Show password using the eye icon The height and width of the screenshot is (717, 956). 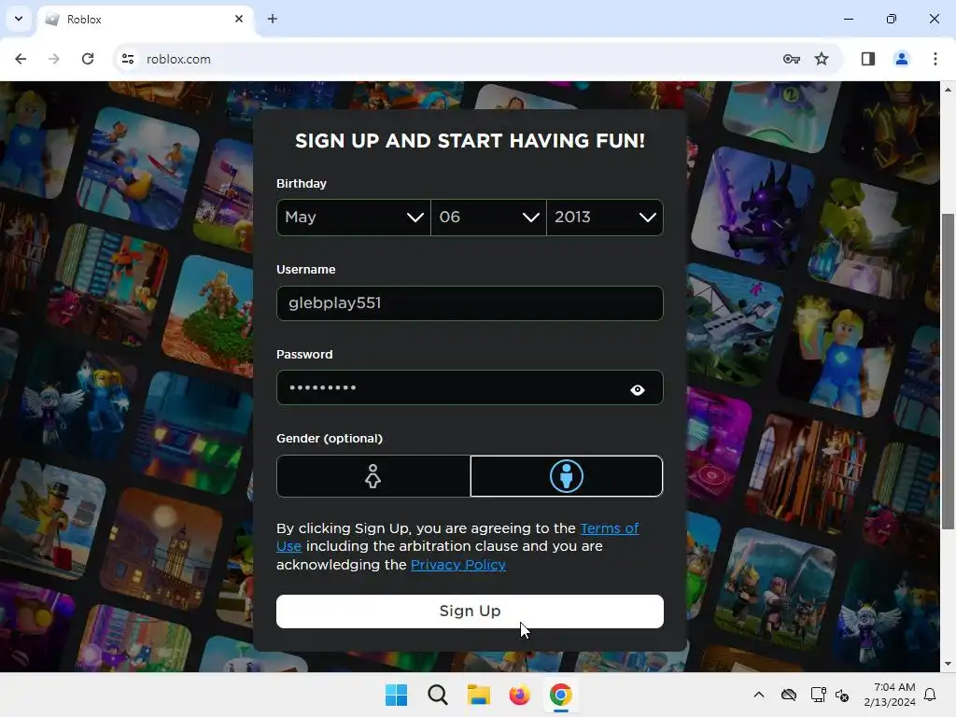[x=637, y=389]
